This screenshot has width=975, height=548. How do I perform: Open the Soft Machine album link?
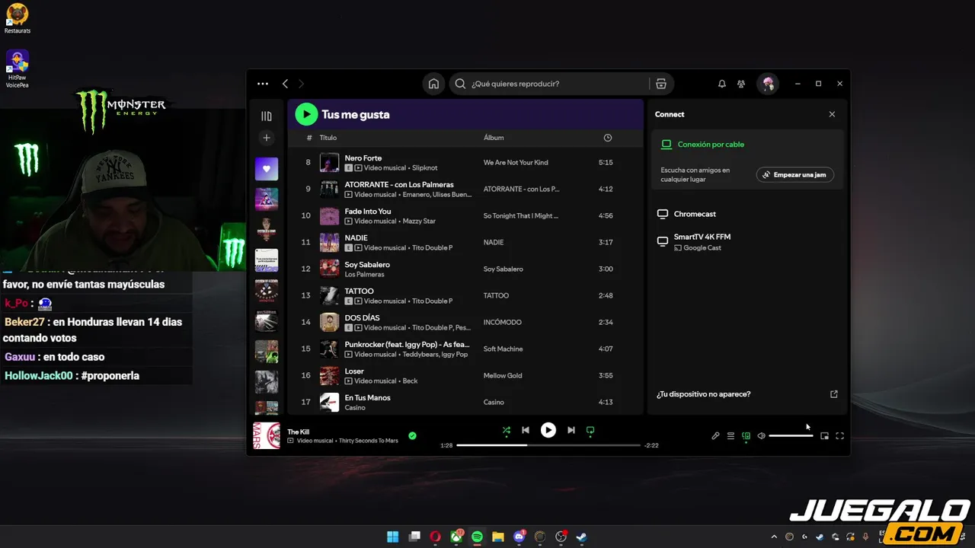tap(503, 349)
